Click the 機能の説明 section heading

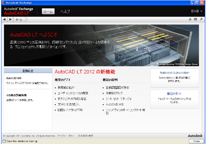(x=110, y=80)
